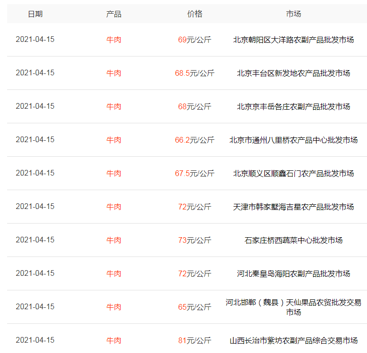Open 牛肉 link in 天津市韩家墅 row
Image resolution: width=367 pixels, height=353 pixels.
coord(114,207)
